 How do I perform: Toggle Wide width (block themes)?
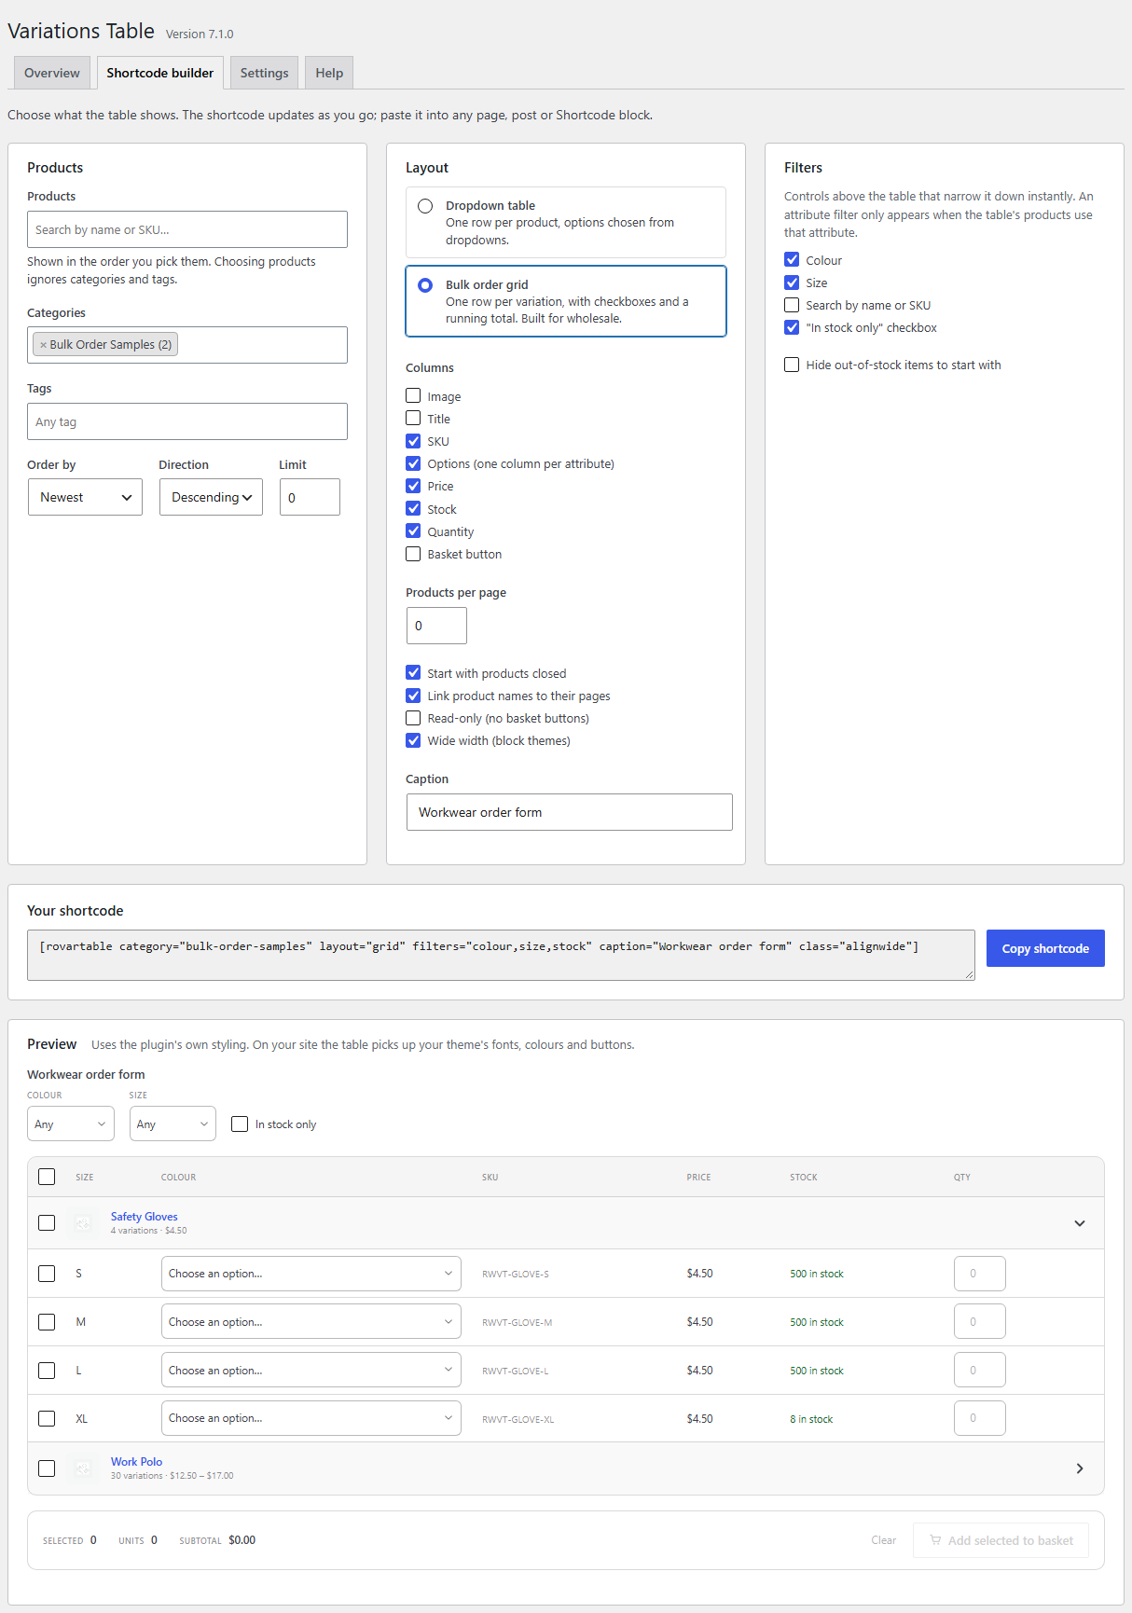(x=413, y=740)
